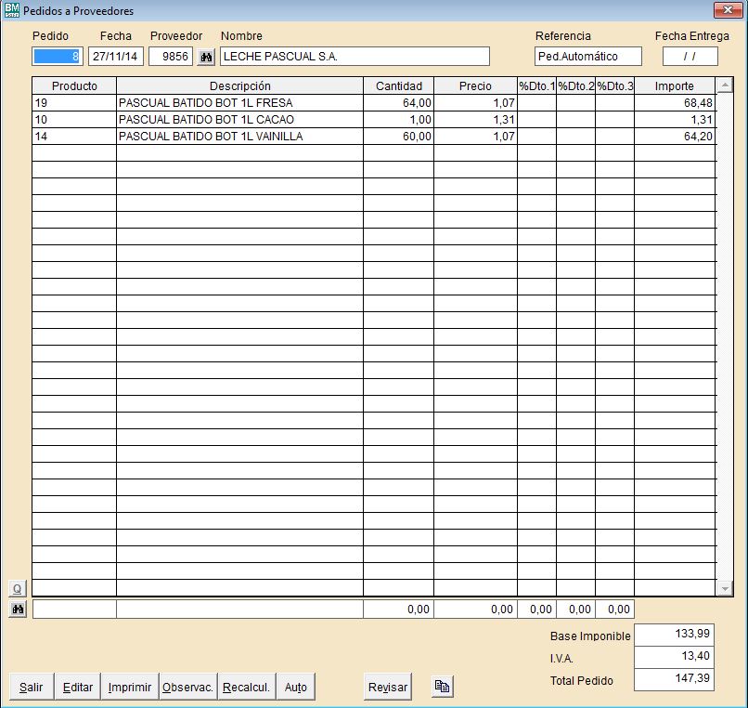
Task: Click the Fecha Entrega date field
Action: (690, 57)
